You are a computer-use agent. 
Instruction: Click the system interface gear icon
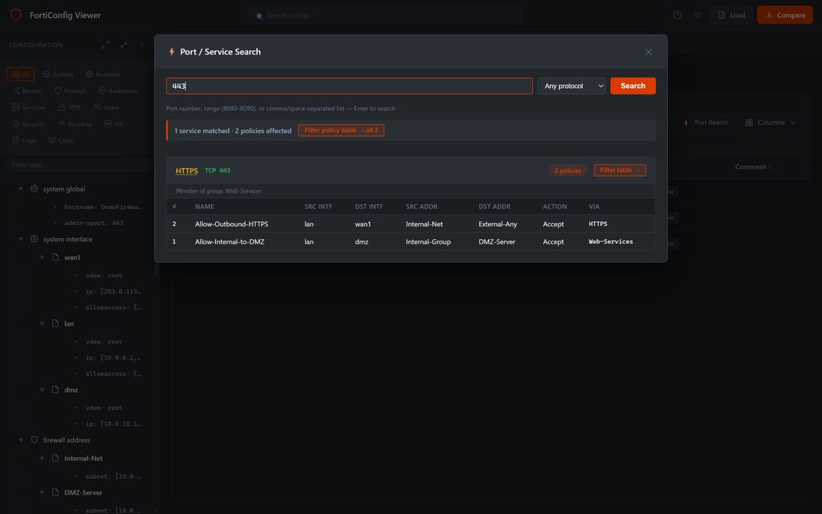point(34,239)
